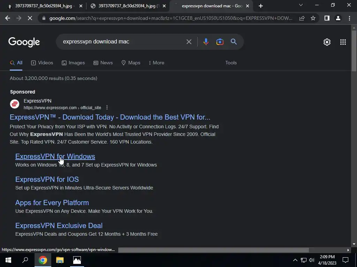Open File Explorer from the taskbar
The height and width of the screenshot is (267, 357).
(60, 260)
